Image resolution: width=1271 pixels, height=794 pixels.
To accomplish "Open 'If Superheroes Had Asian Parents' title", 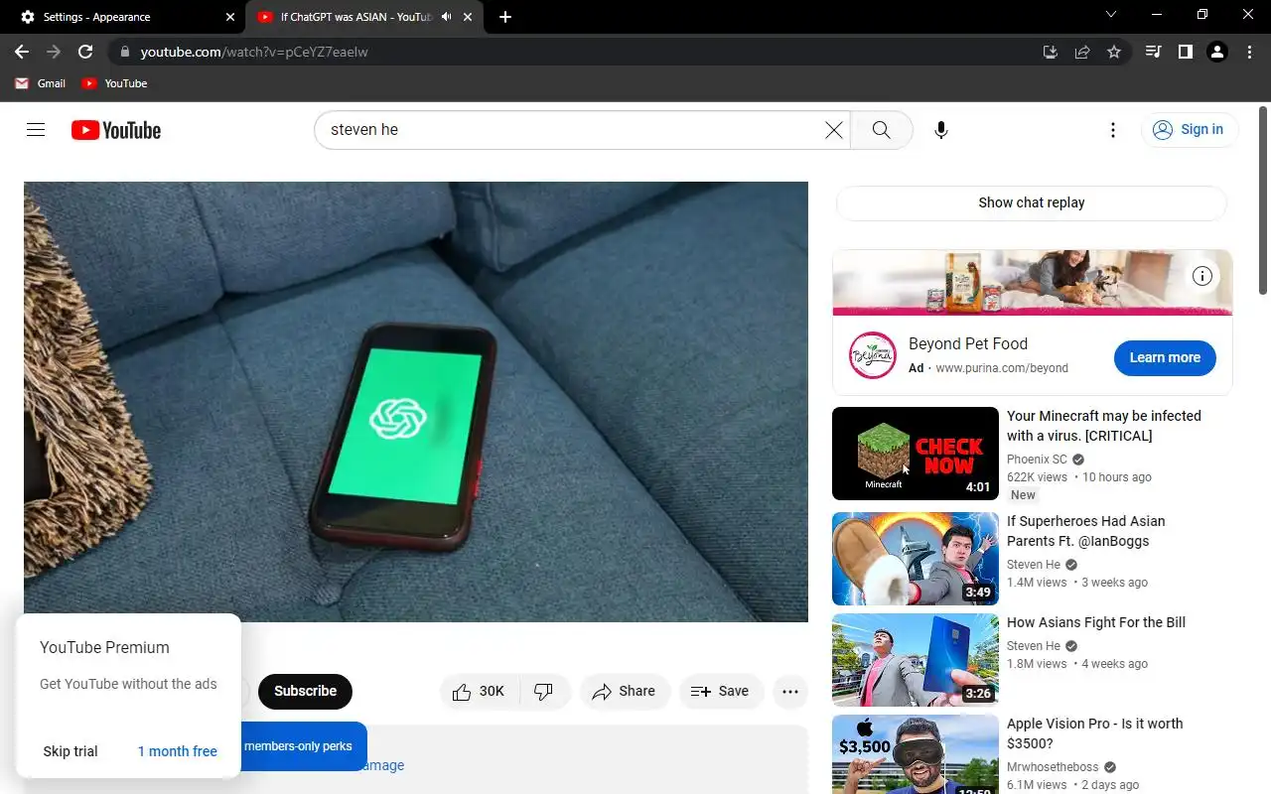I will 1086,531.
